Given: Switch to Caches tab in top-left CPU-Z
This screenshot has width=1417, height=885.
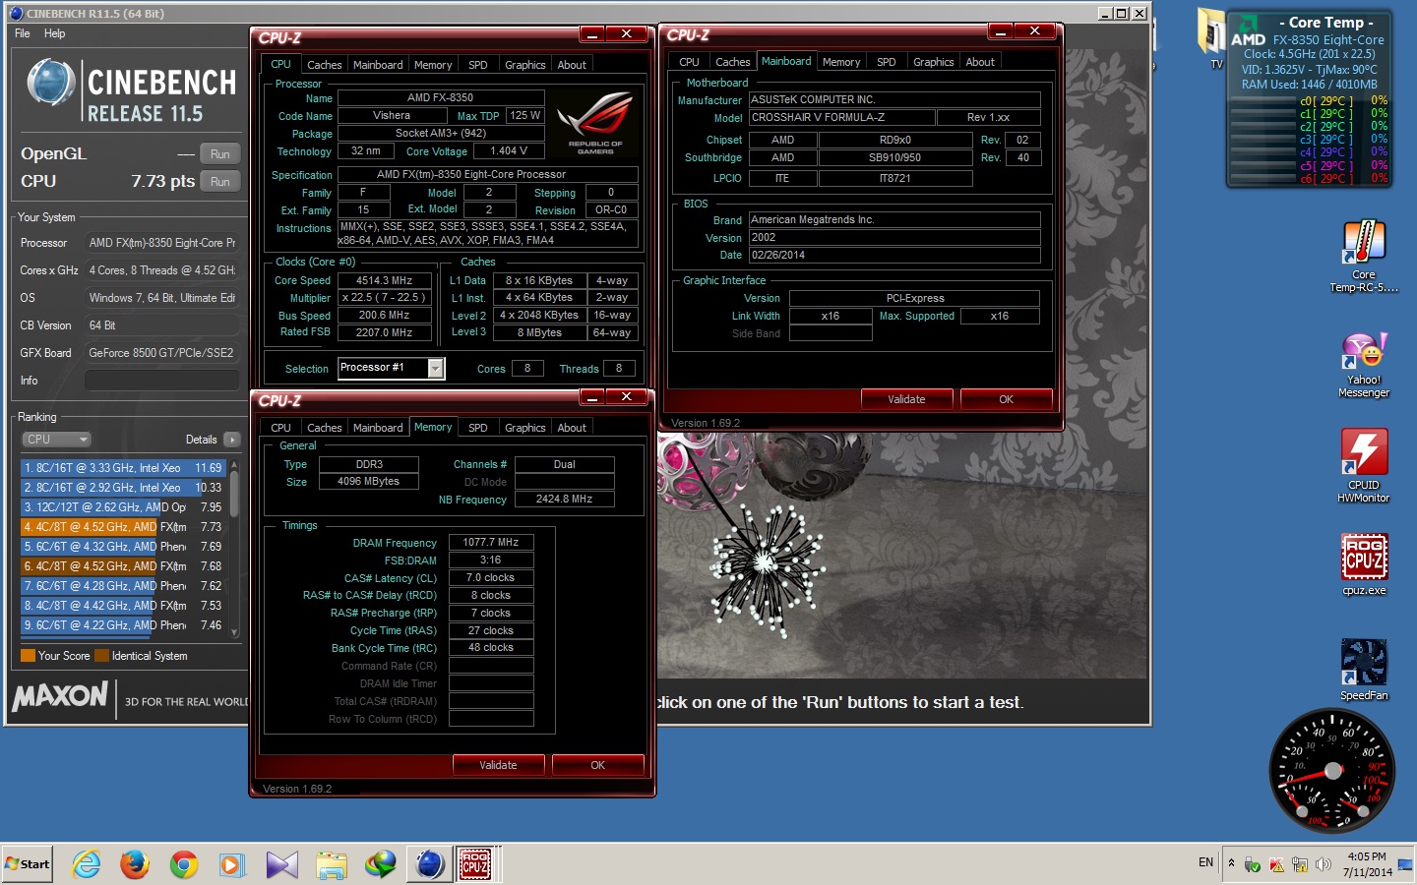Looking at the screenshot, I should pyautogui.click(x=324, y=65).
